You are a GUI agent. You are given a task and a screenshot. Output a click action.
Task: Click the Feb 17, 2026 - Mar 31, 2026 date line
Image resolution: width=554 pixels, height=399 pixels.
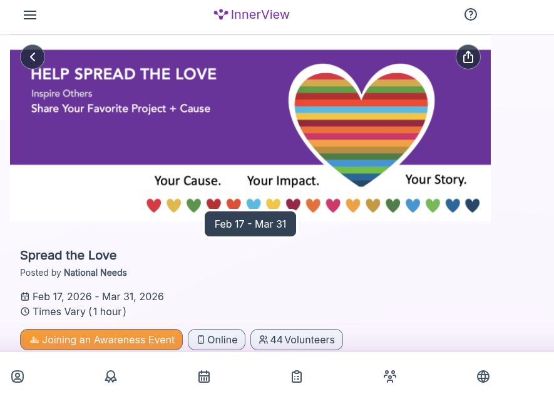coord(98,296)
